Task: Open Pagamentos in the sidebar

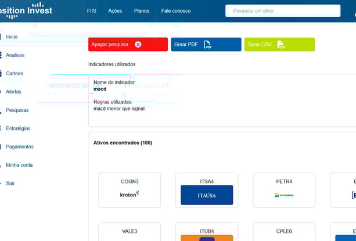Action: (20, 147)
